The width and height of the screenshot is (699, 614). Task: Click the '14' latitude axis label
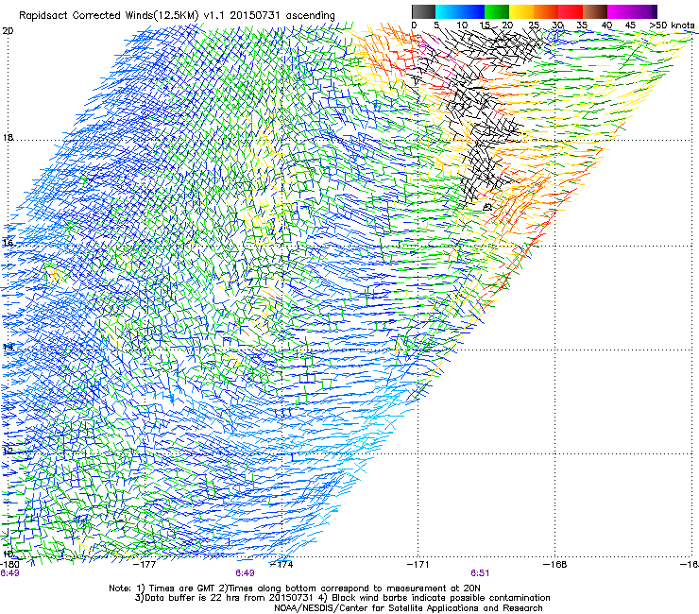coord(8,347)
